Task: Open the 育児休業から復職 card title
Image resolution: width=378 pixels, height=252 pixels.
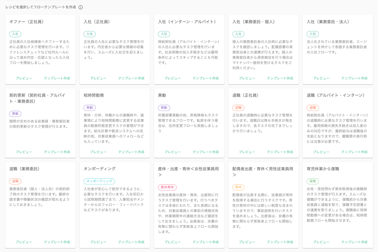Action: (x=323, y=169)
